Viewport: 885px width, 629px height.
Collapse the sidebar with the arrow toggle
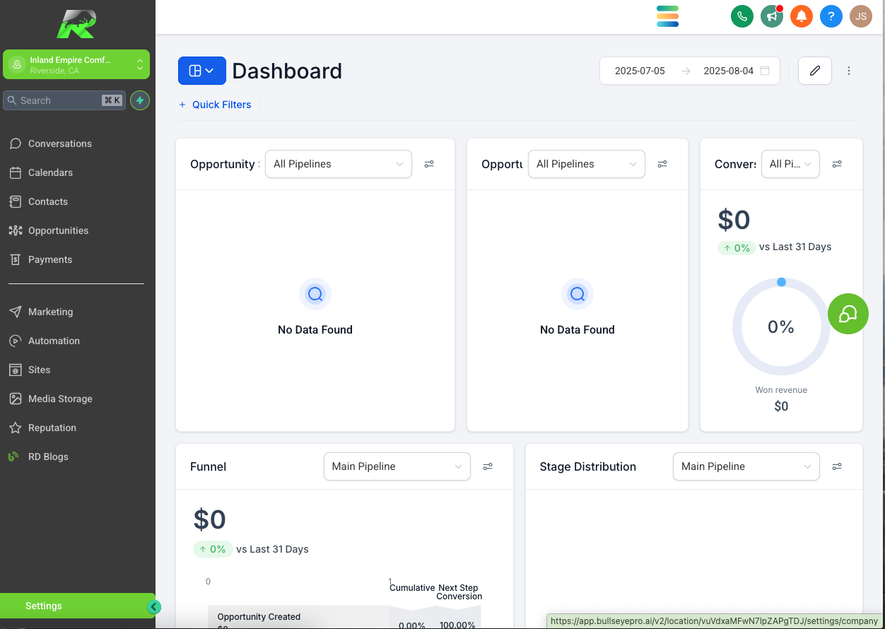tap(154, 606)
